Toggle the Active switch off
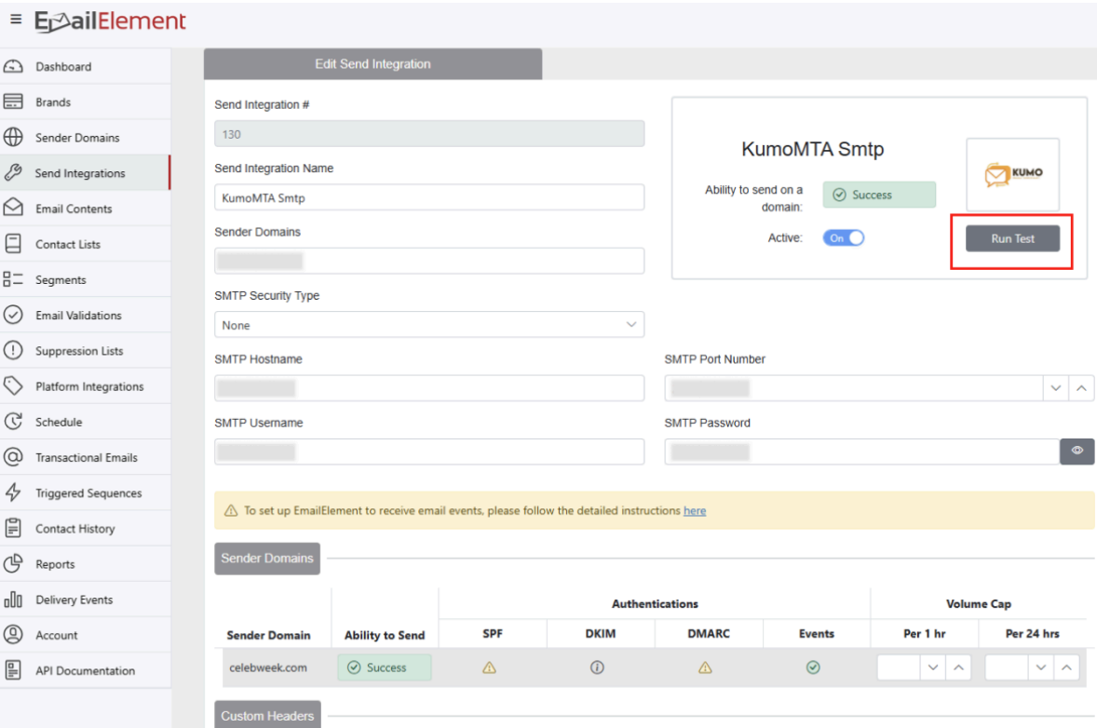 [x=843, y=238]
